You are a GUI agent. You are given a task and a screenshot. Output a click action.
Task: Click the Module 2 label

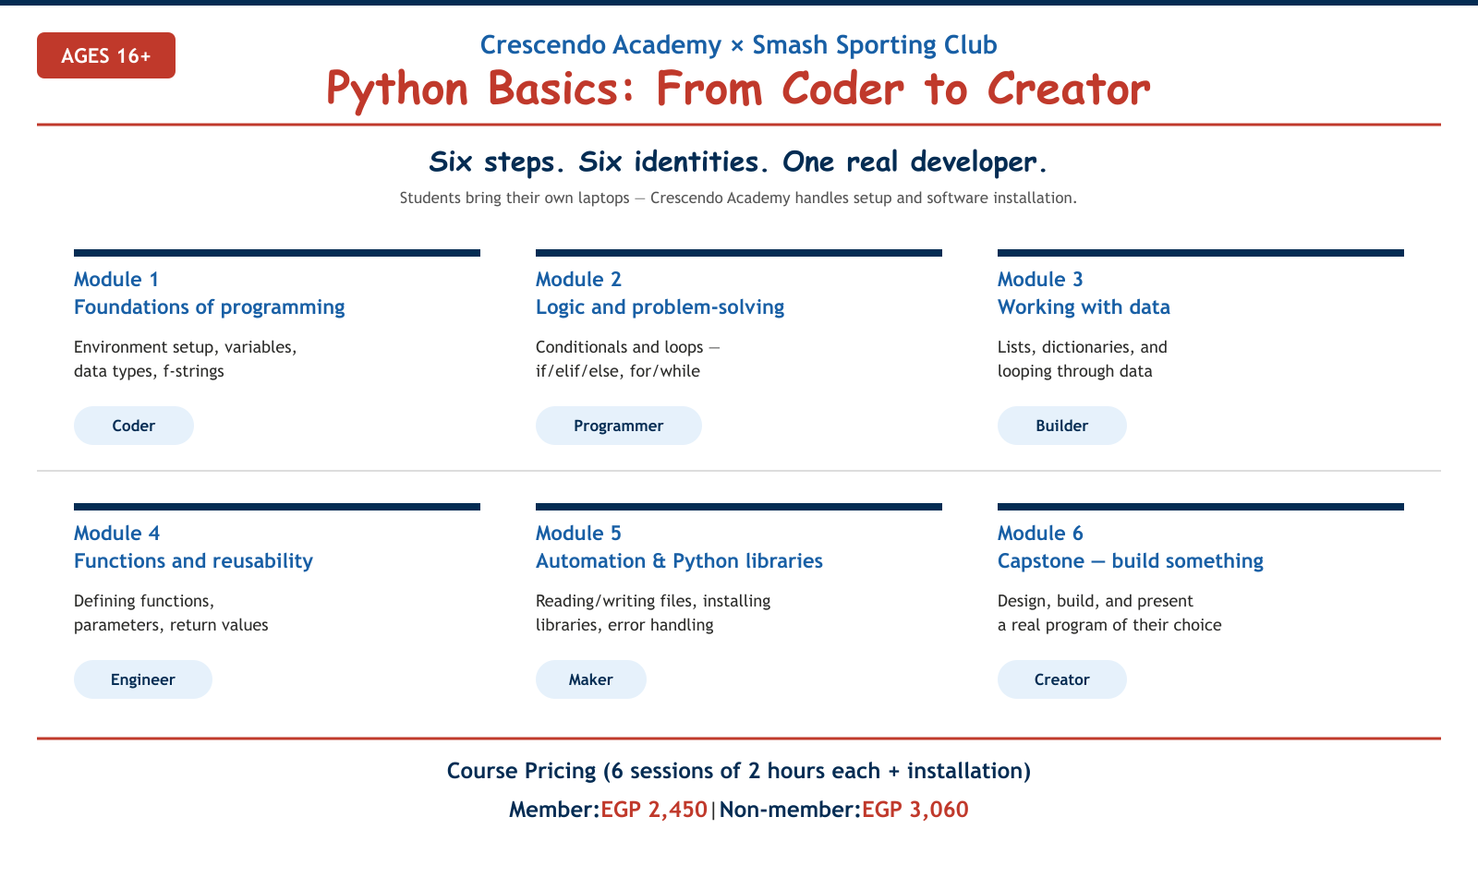pyautogui.click(x=579, y=279)
